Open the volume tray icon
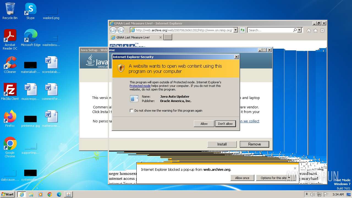 313,194
